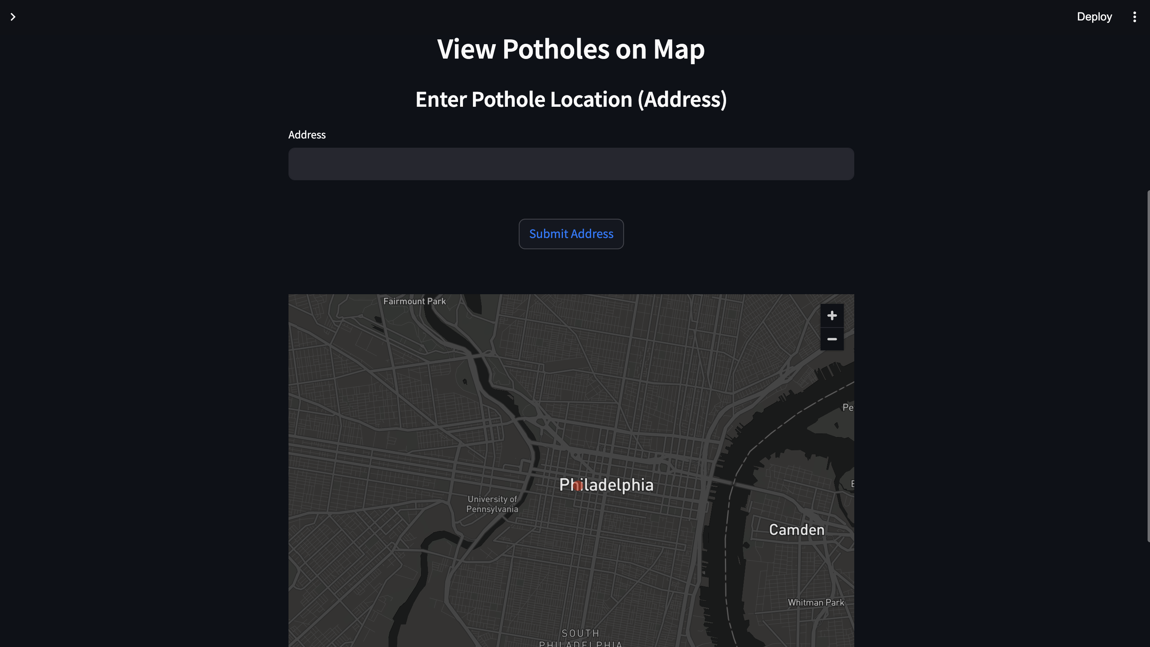Viewport: 1150px width, 647px height.
Task: Click University of Pennsylvania label on map
Action: click(x=492, y=504)
